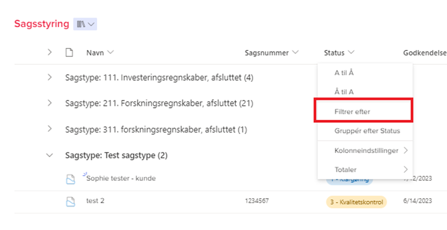Open the library view switcher icon

click(x=85, y=24)
